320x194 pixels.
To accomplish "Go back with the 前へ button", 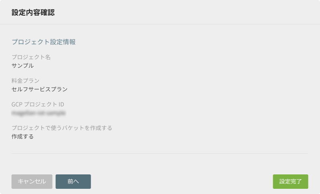I will point(73,181).
